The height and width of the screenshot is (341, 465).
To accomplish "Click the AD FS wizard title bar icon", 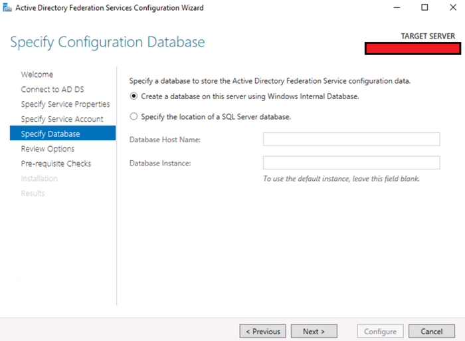I will pyautogui.click(x=7, y=8).
